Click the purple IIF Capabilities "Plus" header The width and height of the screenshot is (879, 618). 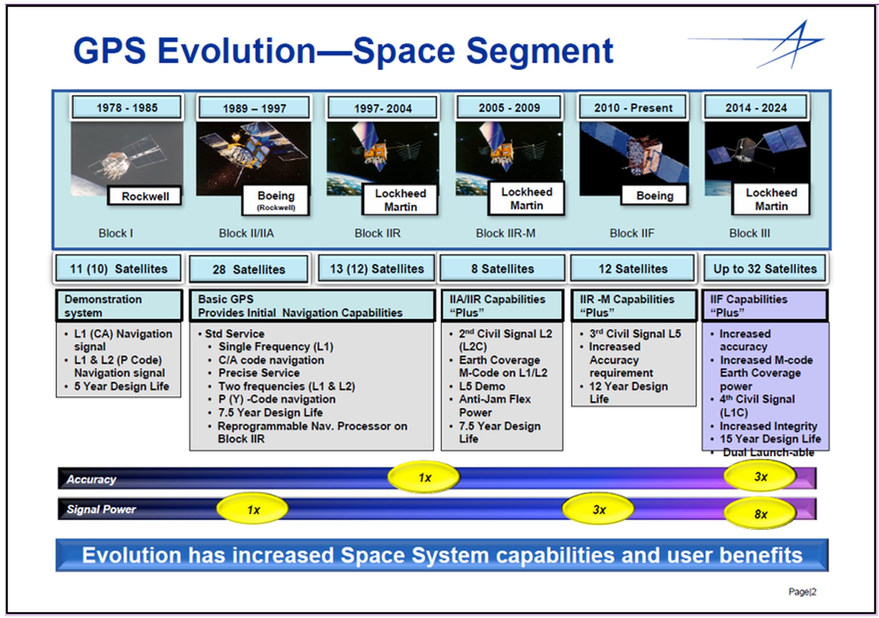765,306
